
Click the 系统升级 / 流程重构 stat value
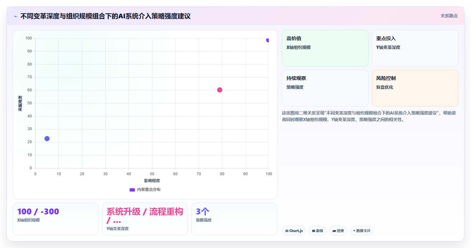point(145,216)
